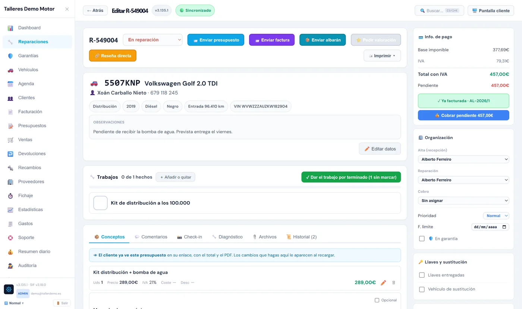Open the Pantalla cliente view
Viewport: 522px width, 309px height.
pos(491,11)
